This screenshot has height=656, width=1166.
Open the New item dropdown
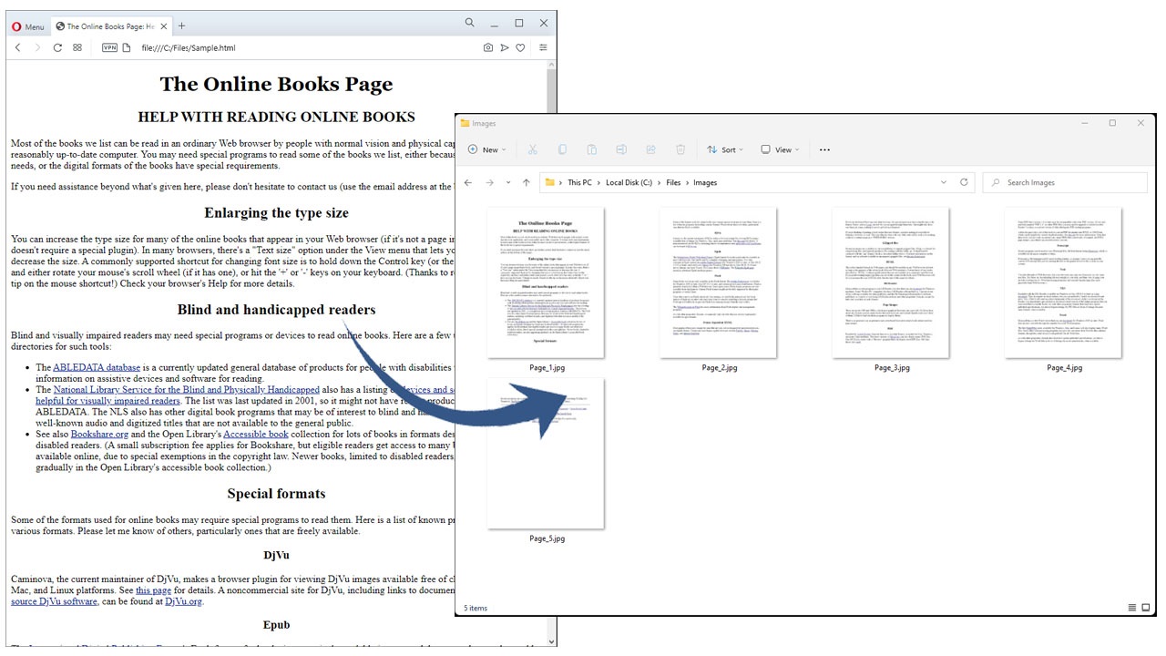click(486, 149)
